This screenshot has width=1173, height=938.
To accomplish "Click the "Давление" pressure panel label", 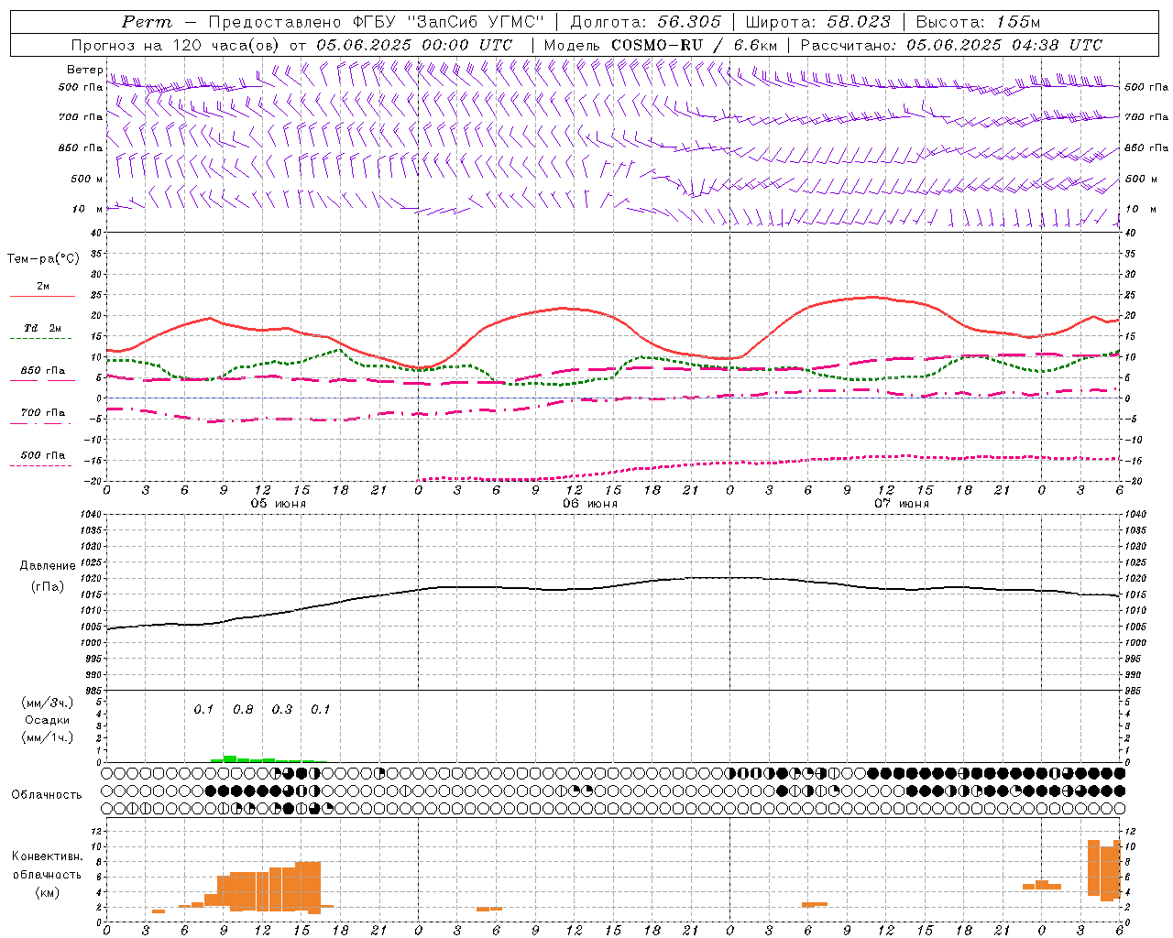I will pos(48,566).
